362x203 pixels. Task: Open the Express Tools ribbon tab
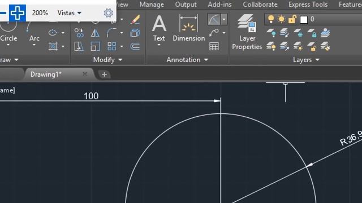[308, 5]
